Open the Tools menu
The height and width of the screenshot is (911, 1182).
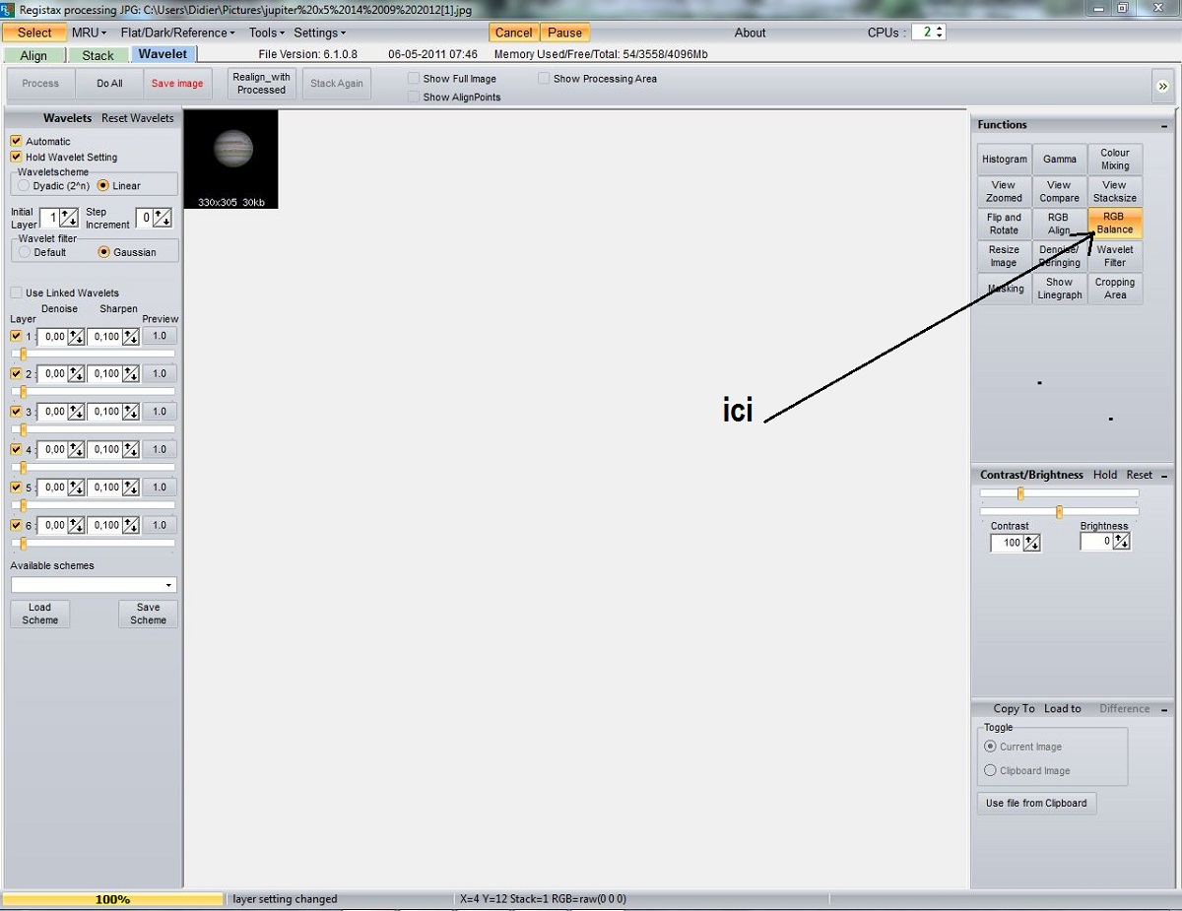pyautogui.click(x=266, y=33)
